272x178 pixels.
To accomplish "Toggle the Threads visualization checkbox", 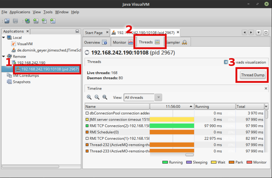I will point(226,62).
